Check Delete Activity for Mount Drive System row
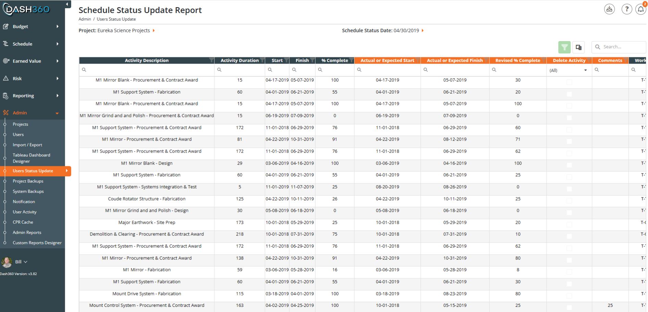The width and height of the screenshot is (648, 312). [x=569, y=296]
